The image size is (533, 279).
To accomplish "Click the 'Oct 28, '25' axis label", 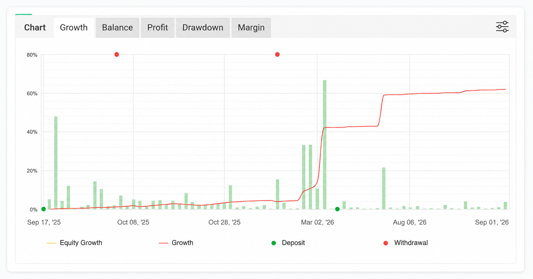I will pos(224,222).
